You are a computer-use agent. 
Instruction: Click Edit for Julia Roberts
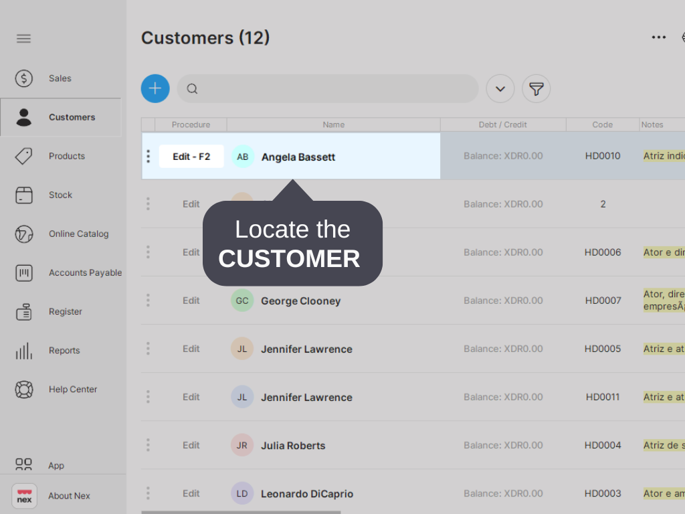point(191,445)
